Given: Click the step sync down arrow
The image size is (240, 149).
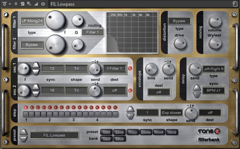Looking at the screenshot, I should click(131, 116).
